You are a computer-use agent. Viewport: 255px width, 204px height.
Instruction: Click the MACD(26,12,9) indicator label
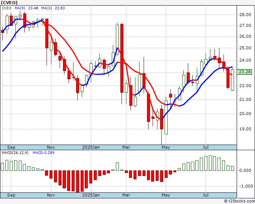click(x=15, y=153)
